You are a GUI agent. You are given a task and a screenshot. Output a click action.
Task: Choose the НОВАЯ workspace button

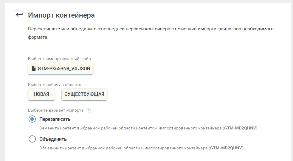[x=41, y=94]
